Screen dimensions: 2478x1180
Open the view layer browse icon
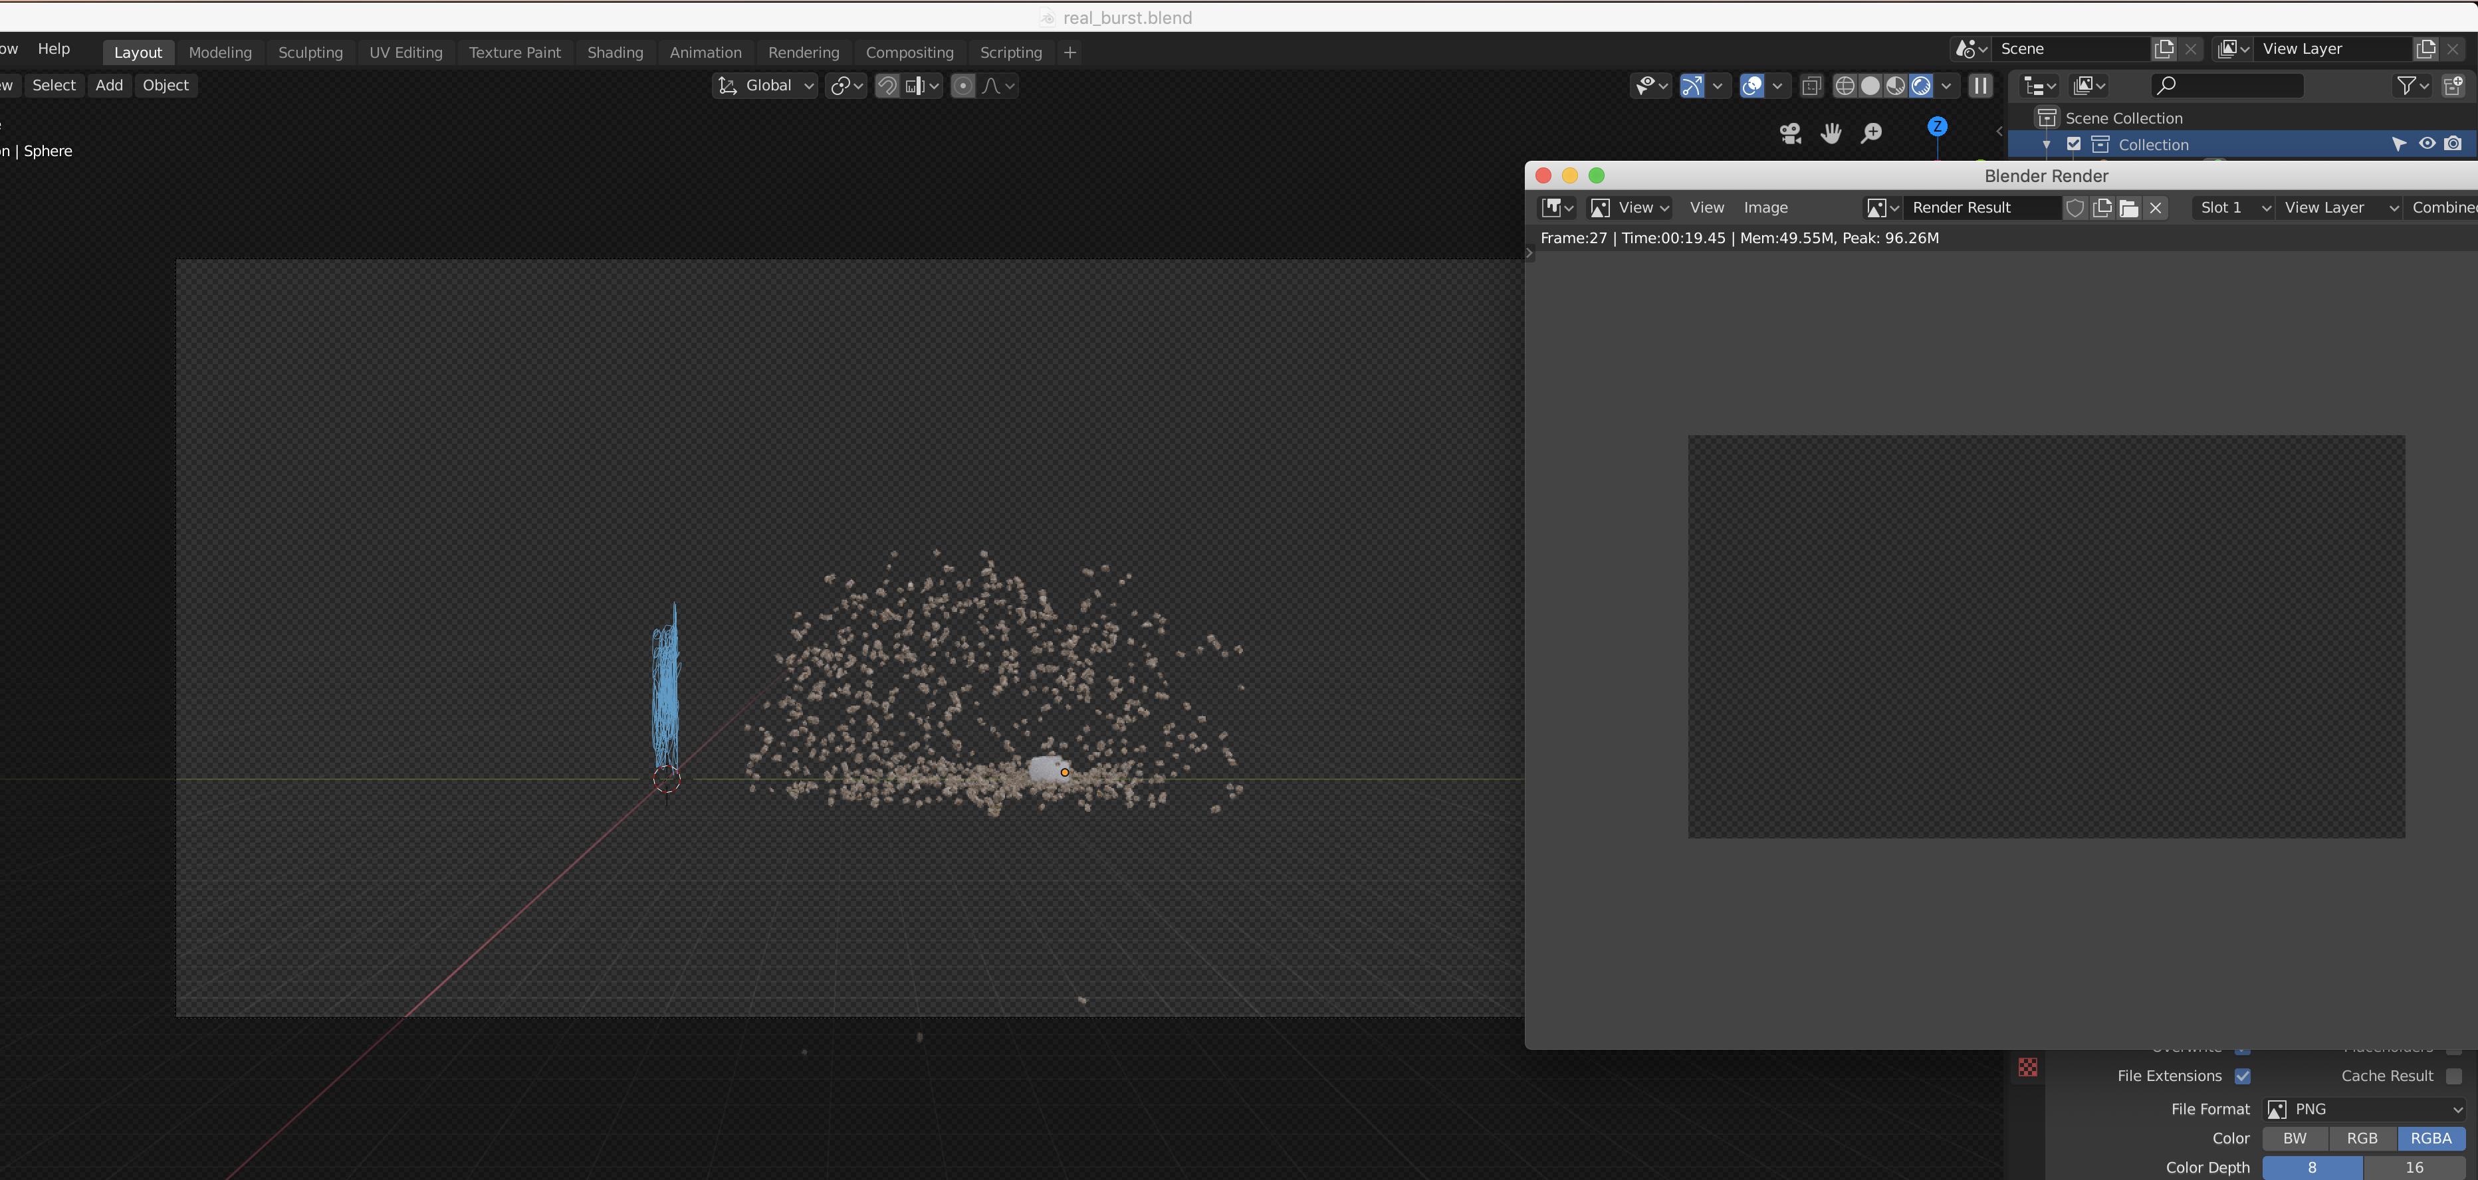click(x=2233, y=49)
